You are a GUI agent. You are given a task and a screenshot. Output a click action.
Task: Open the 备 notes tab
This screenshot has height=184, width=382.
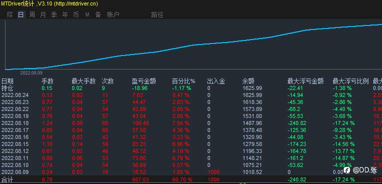point(98,15)
